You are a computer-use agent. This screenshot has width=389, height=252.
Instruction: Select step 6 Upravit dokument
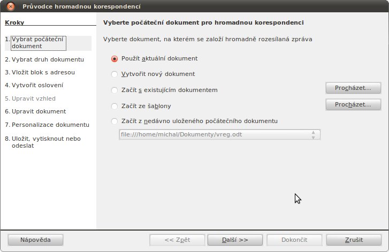click(x=35, y=112)
